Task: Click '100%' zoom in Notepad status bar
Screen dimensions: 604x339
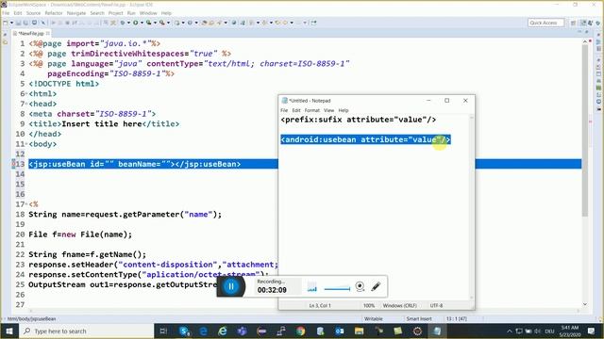Action: point(369,305)
